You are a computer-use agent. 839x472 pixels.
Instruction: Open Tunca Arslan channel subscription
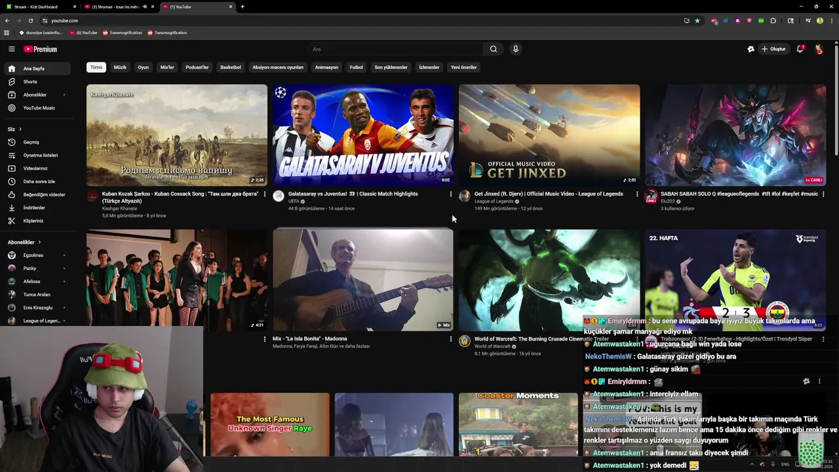[x=38, y=294]
